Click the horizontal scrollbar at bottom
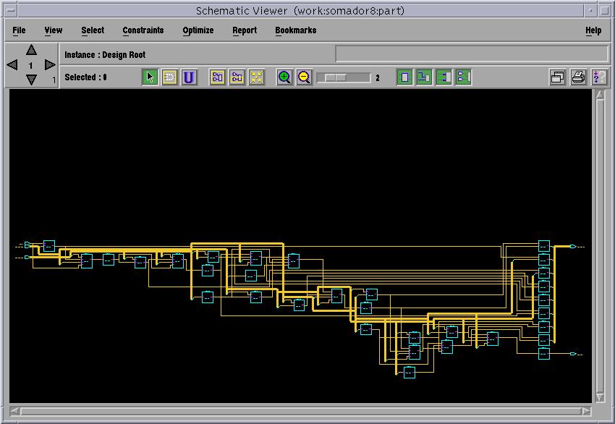The height and width of the screenshot is (424, 615). click(300, 411)
